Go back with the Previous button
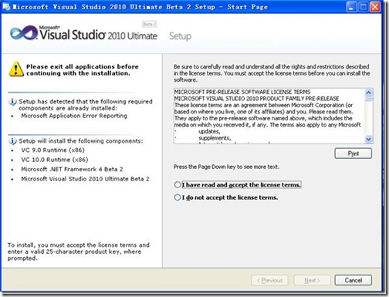Viewport: 389px width, 297px height. [269, 280]
